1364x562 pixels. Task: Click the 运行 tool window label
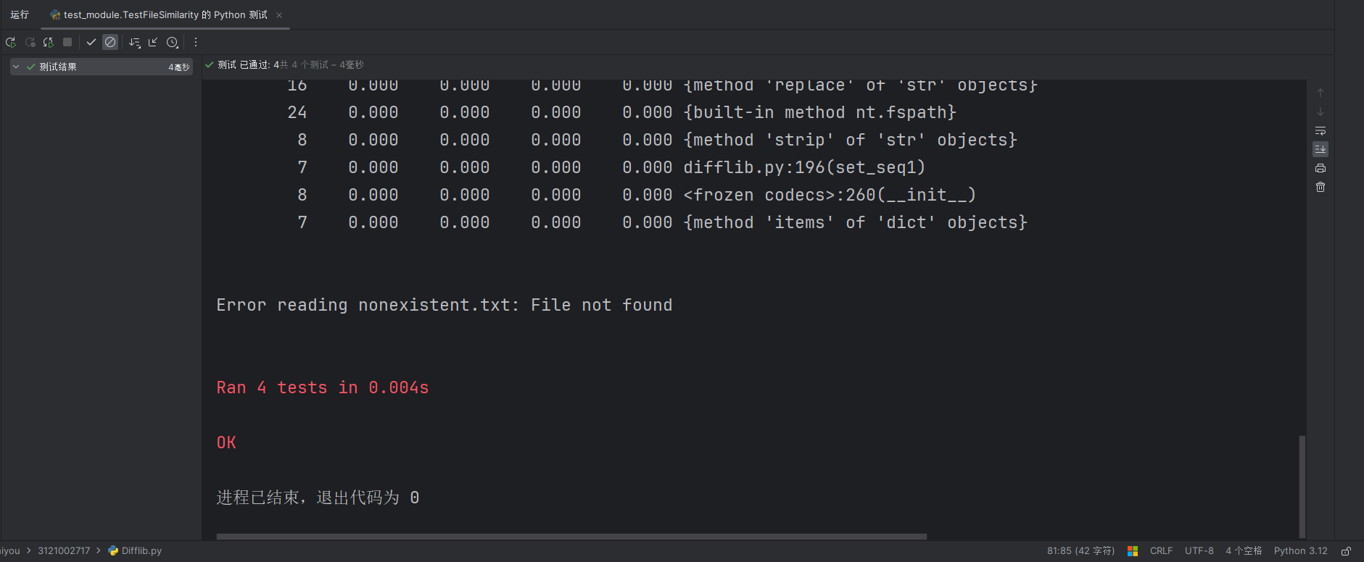tap(20, 15)
